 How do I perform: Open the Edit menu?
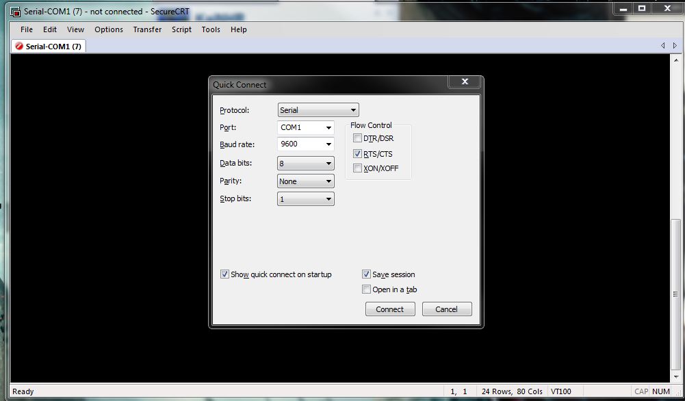(x=50, y=29)
